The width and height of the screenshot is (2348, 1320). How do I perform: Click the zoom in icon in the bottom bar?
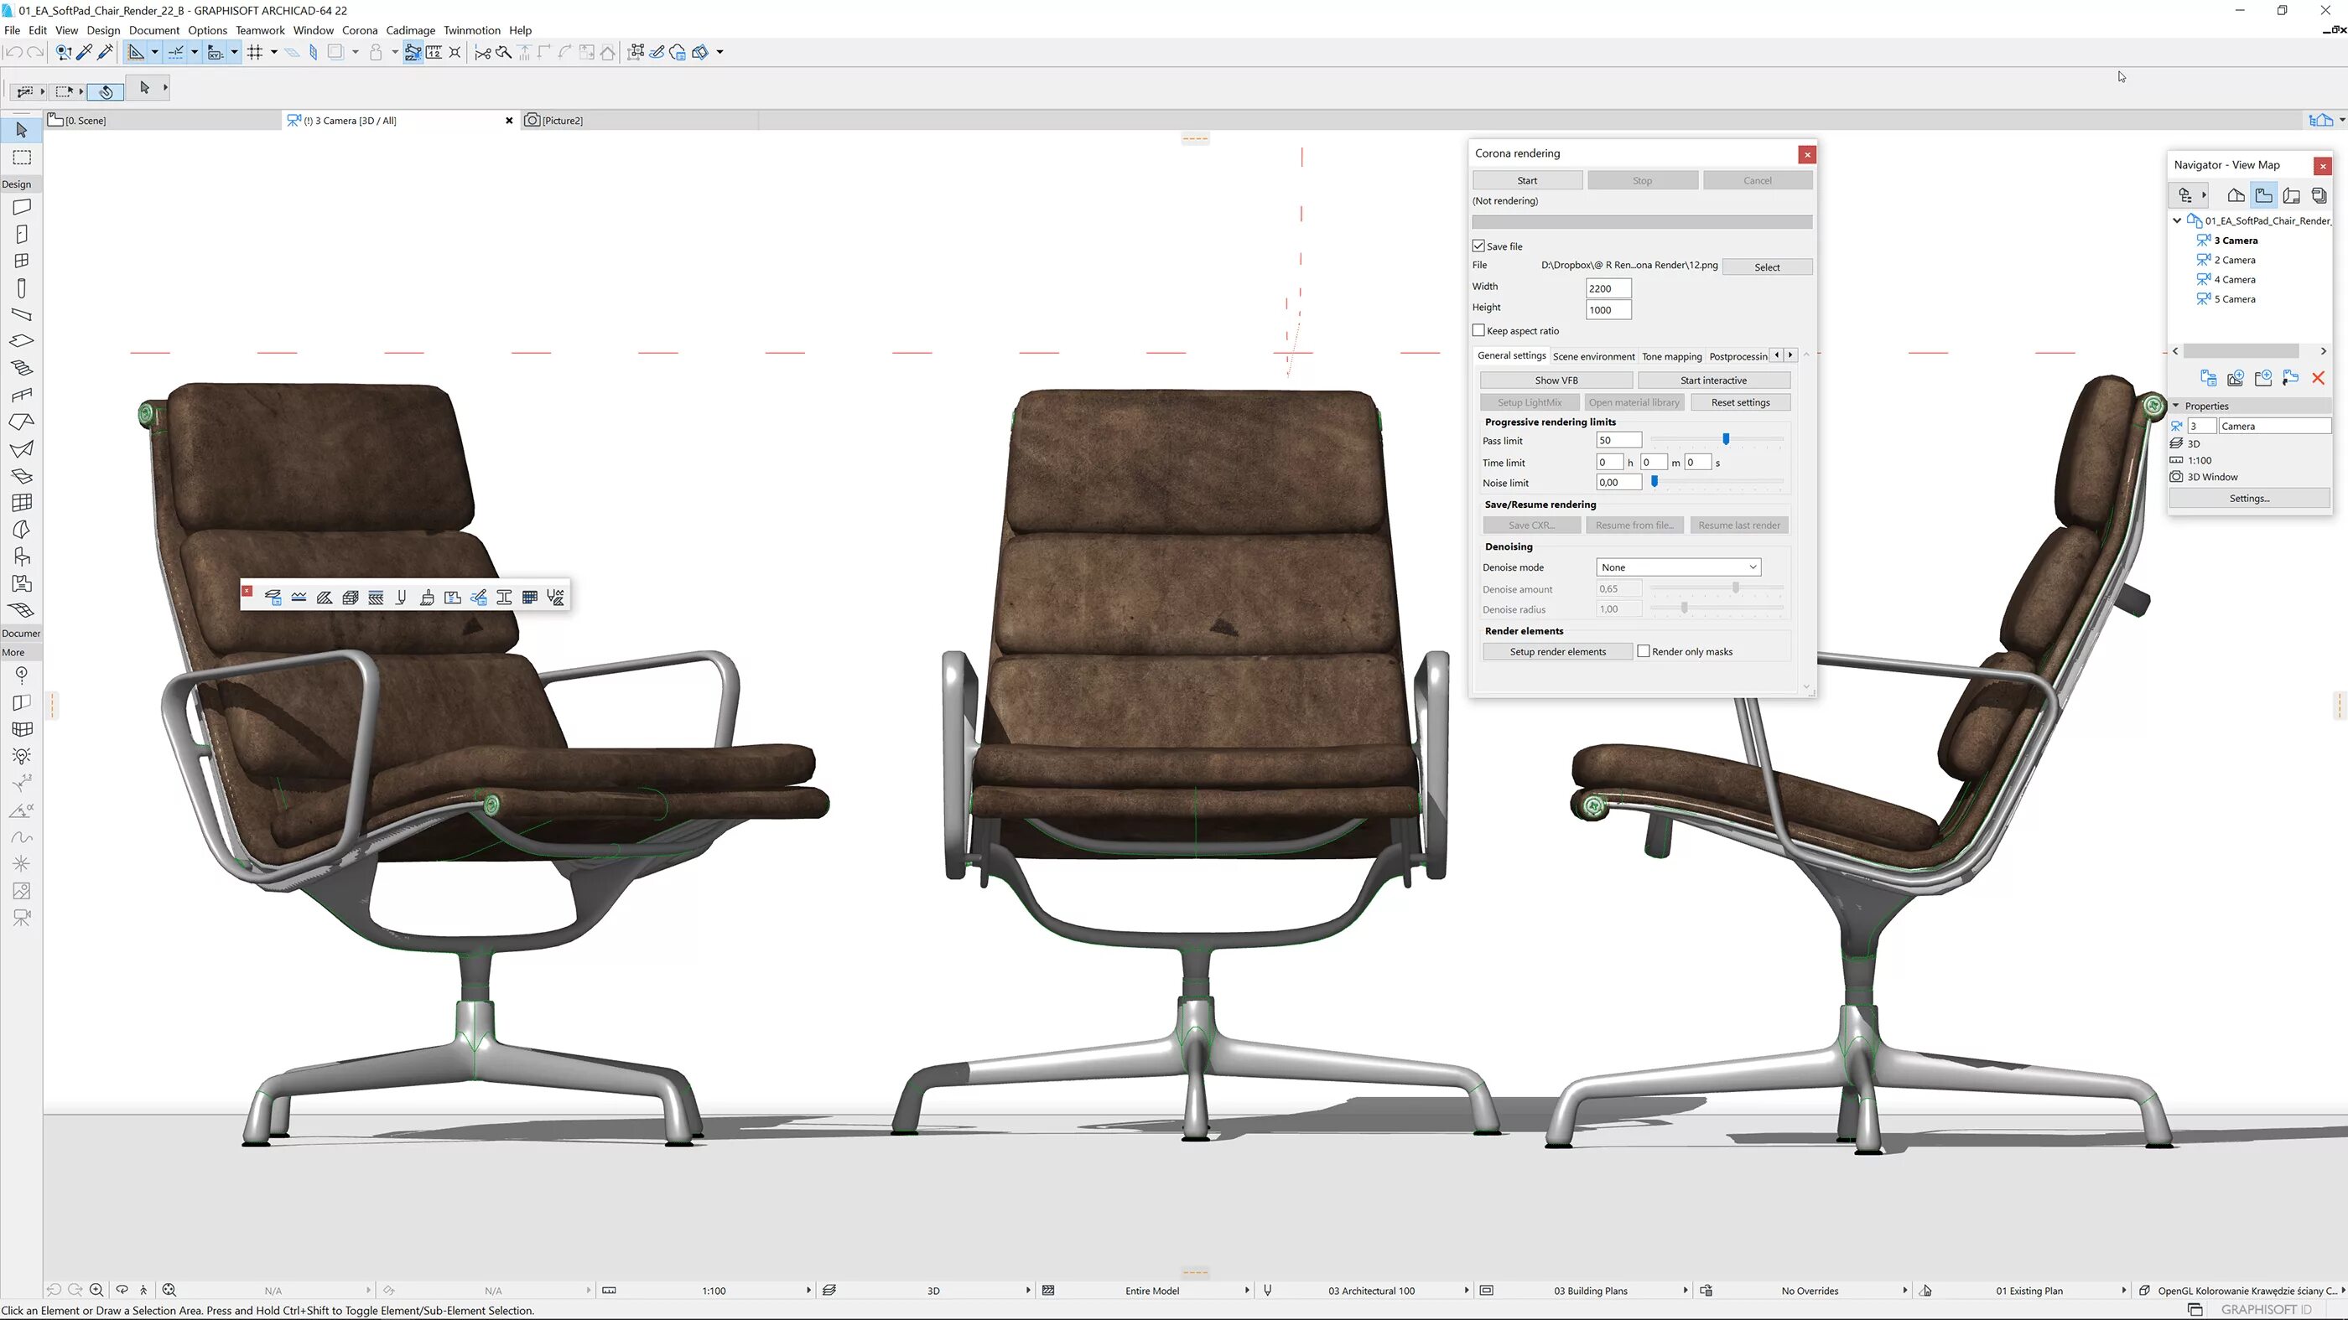pyautogui.click(x=96, y=1290)
